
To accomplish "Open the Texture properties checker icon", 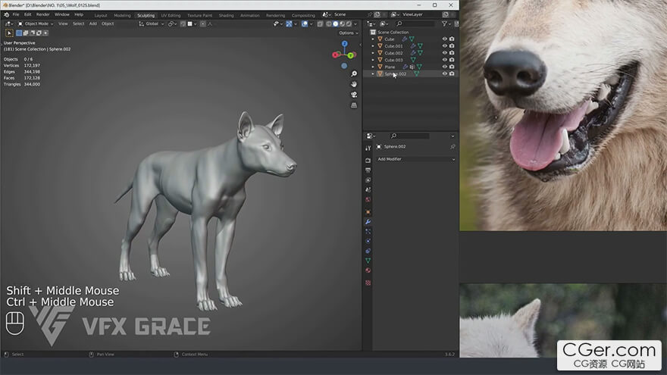I will (368, 283).
